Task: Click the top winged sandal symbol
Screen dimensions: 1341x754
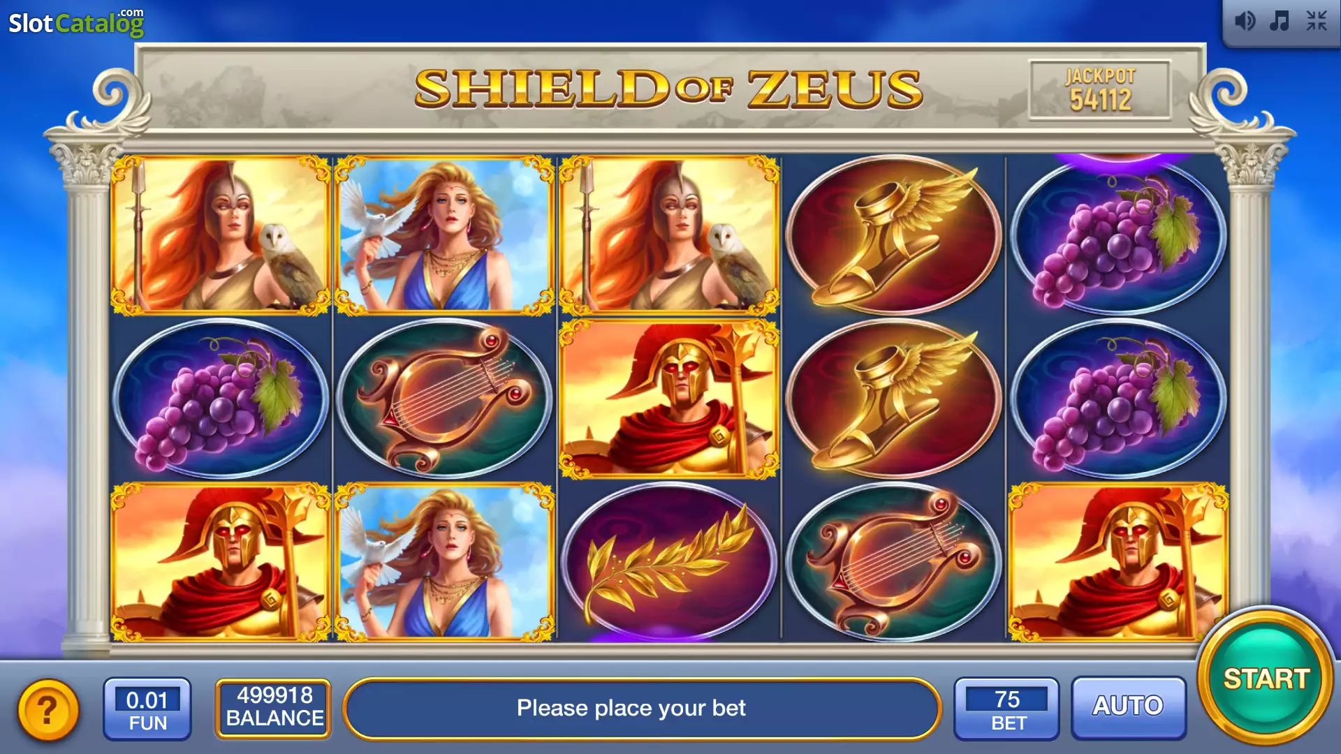Action: (x=893, y=235)
